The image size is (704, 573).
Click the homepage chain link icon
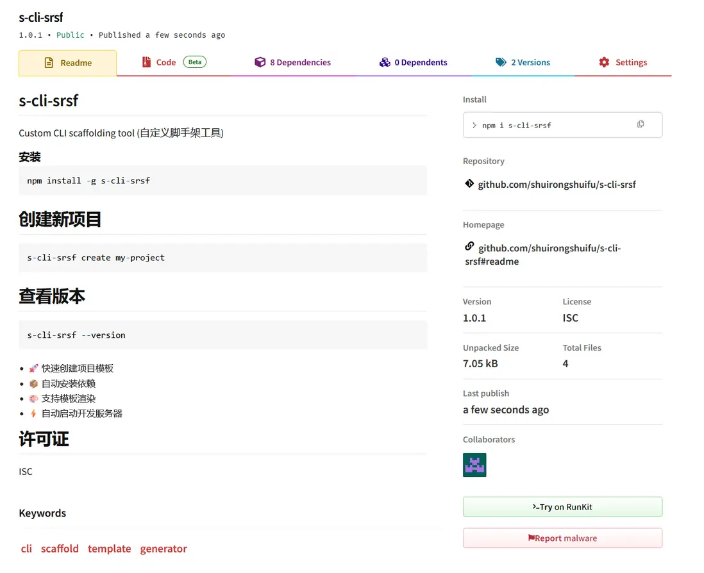pyautogui.click(x=469, y=246)
